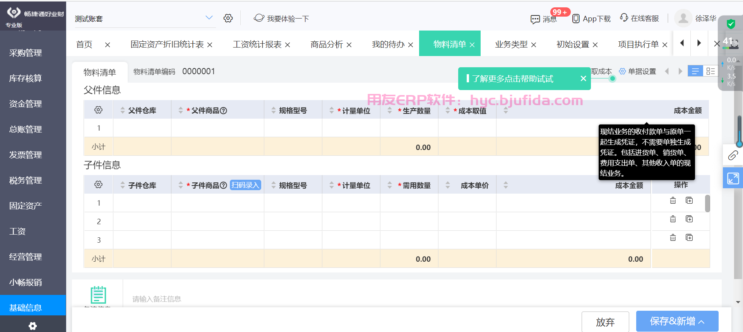
Task: Click the fullscreen expand icon
Action: [733, 178]
